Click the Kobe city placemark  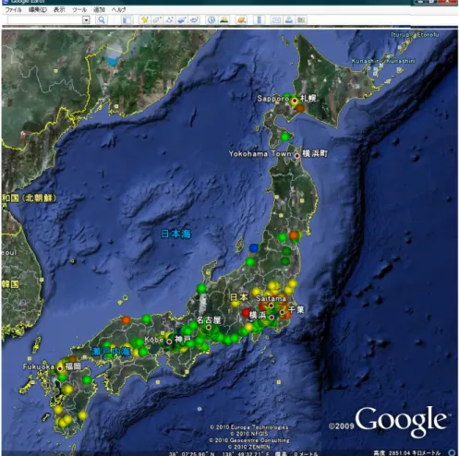[x=169, y=342]
